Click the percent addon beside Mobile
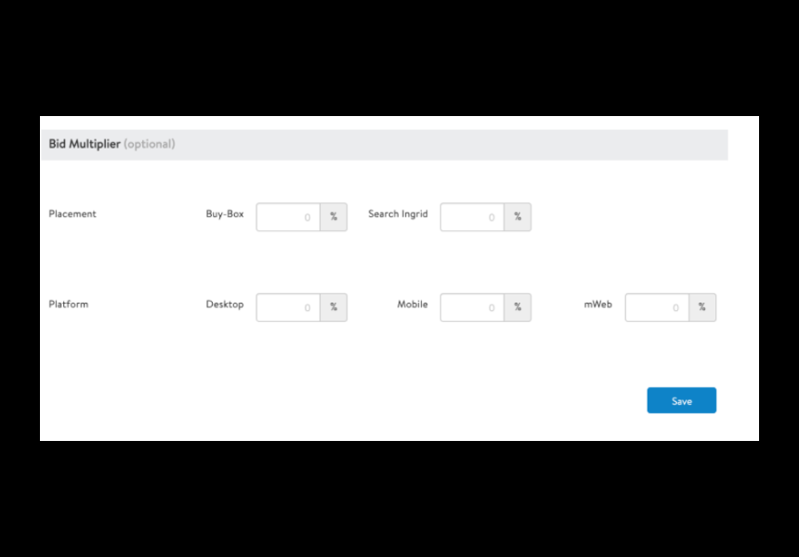799x557 pixels. (x=517, y=307)
